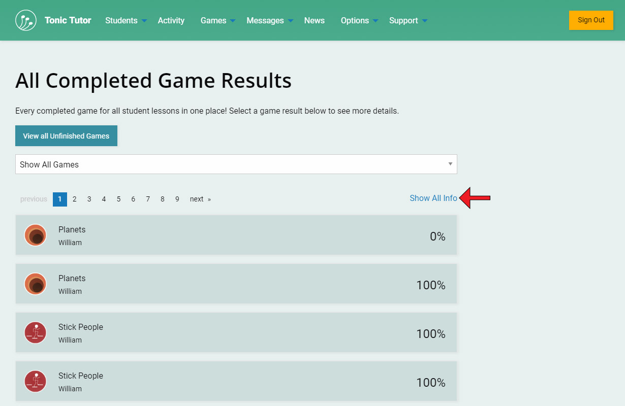Open the Support menu
The width and height of the screenshot is (625, 406).
pyautogui.click(x=408, y=21)
